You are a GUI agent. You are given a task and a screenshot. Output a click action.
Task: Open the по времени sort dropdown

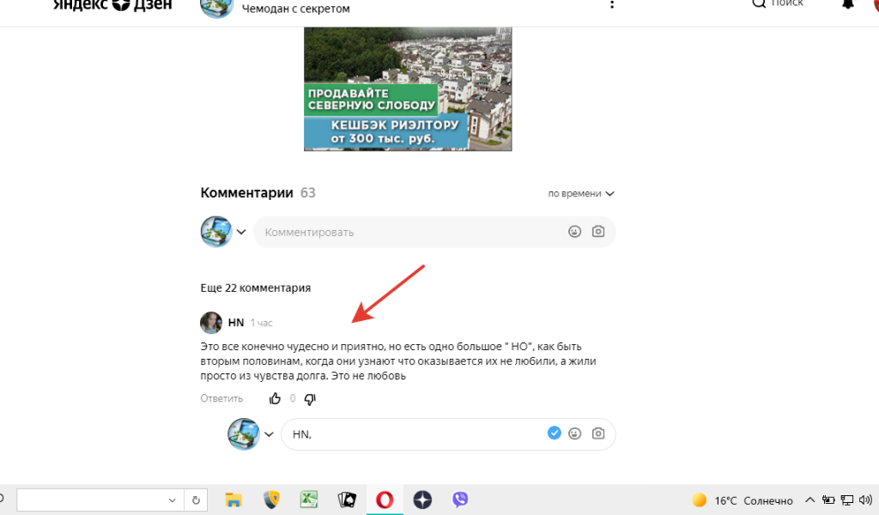(x=581, y=193)
